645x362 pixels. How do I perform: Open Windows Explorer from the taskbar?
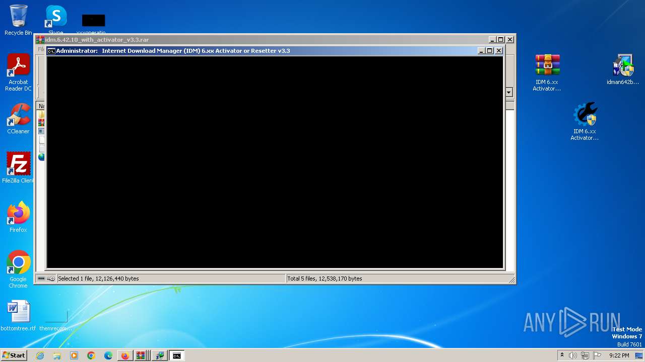click(57, 355)
